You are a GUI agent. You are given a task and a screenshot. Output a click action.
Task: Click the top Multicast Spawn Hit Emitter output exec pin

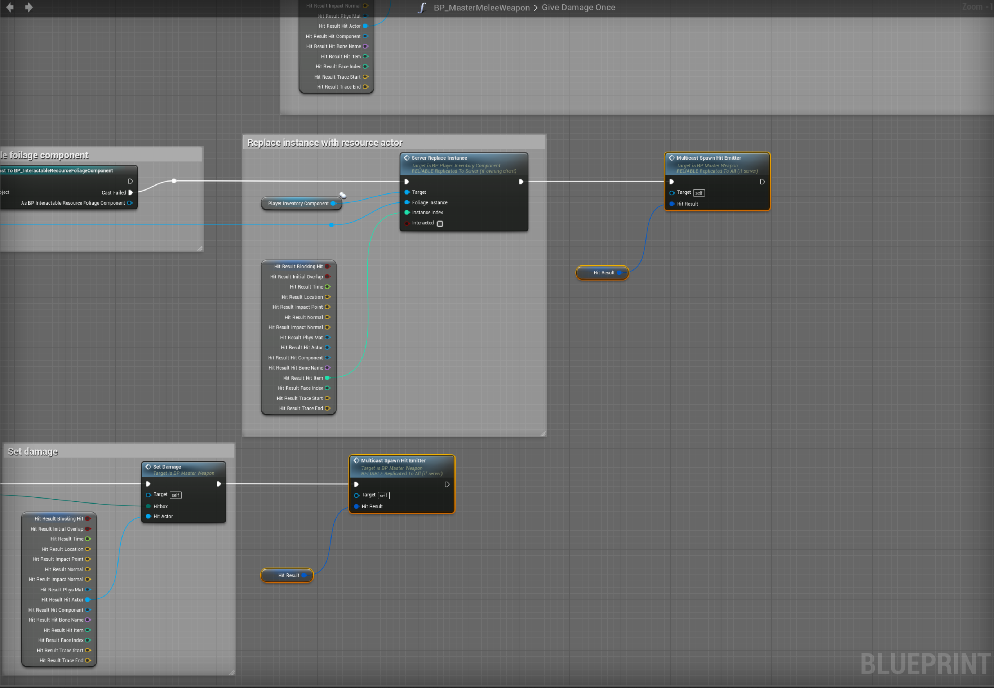pos(762,182)
